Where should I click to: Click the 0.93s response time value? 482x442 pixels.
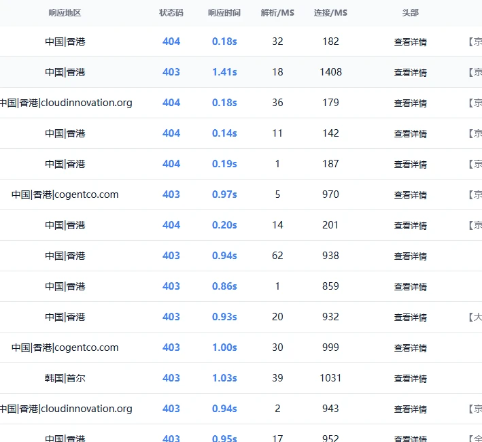tap(224, 317)
